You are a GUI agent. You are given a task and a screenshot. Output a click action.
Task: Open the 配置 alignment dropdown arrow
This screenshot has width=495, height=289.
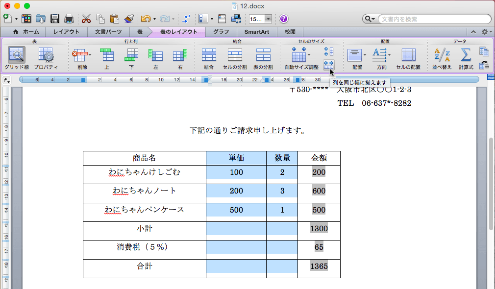(x=365, y=55)
